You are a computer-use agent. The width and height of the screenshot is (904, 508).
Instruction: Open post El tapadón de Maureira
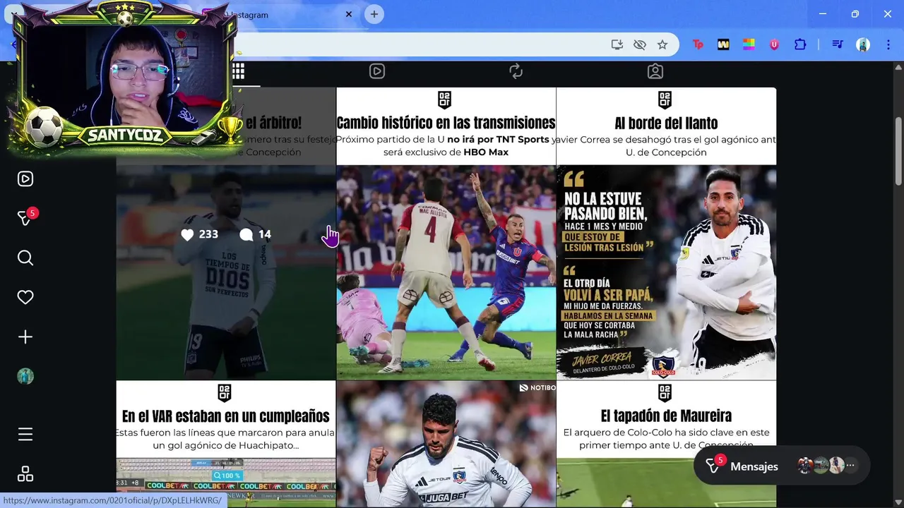(x=666, y=444)
